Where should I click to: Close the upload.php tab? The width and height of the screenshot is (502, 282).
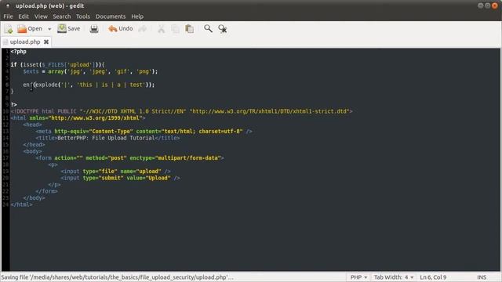point(46,42)
